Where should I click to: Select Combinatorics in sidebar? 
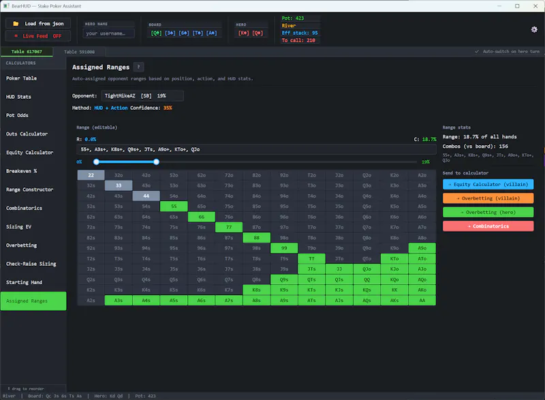(33, 208)
